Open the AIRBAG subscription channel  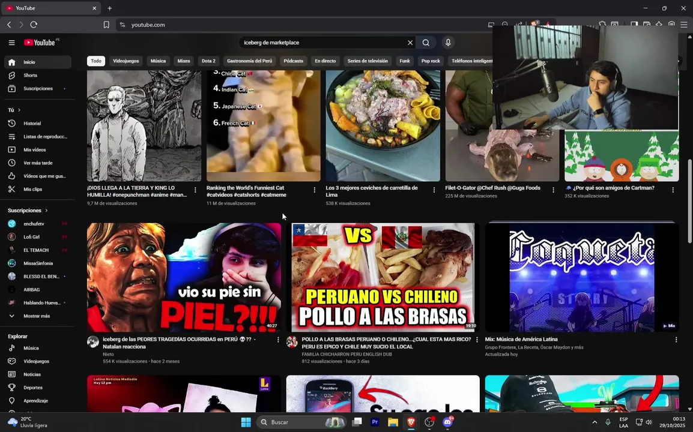click(x=38, y=290)
